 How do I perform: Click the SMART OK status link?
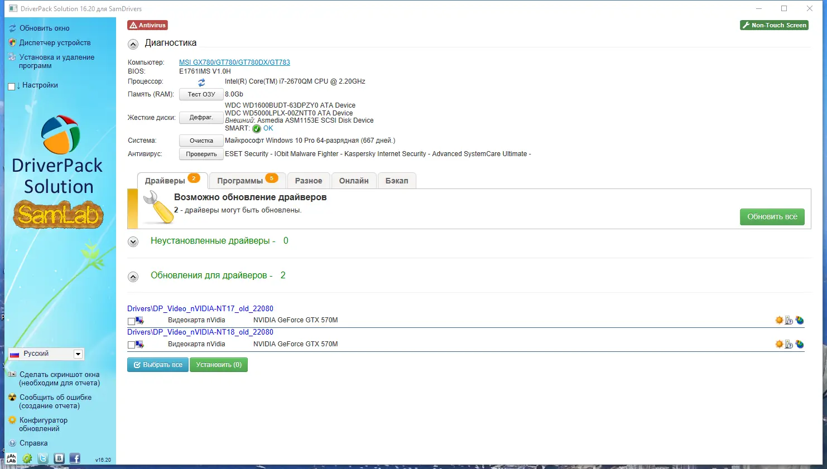[x=268, y=128]
